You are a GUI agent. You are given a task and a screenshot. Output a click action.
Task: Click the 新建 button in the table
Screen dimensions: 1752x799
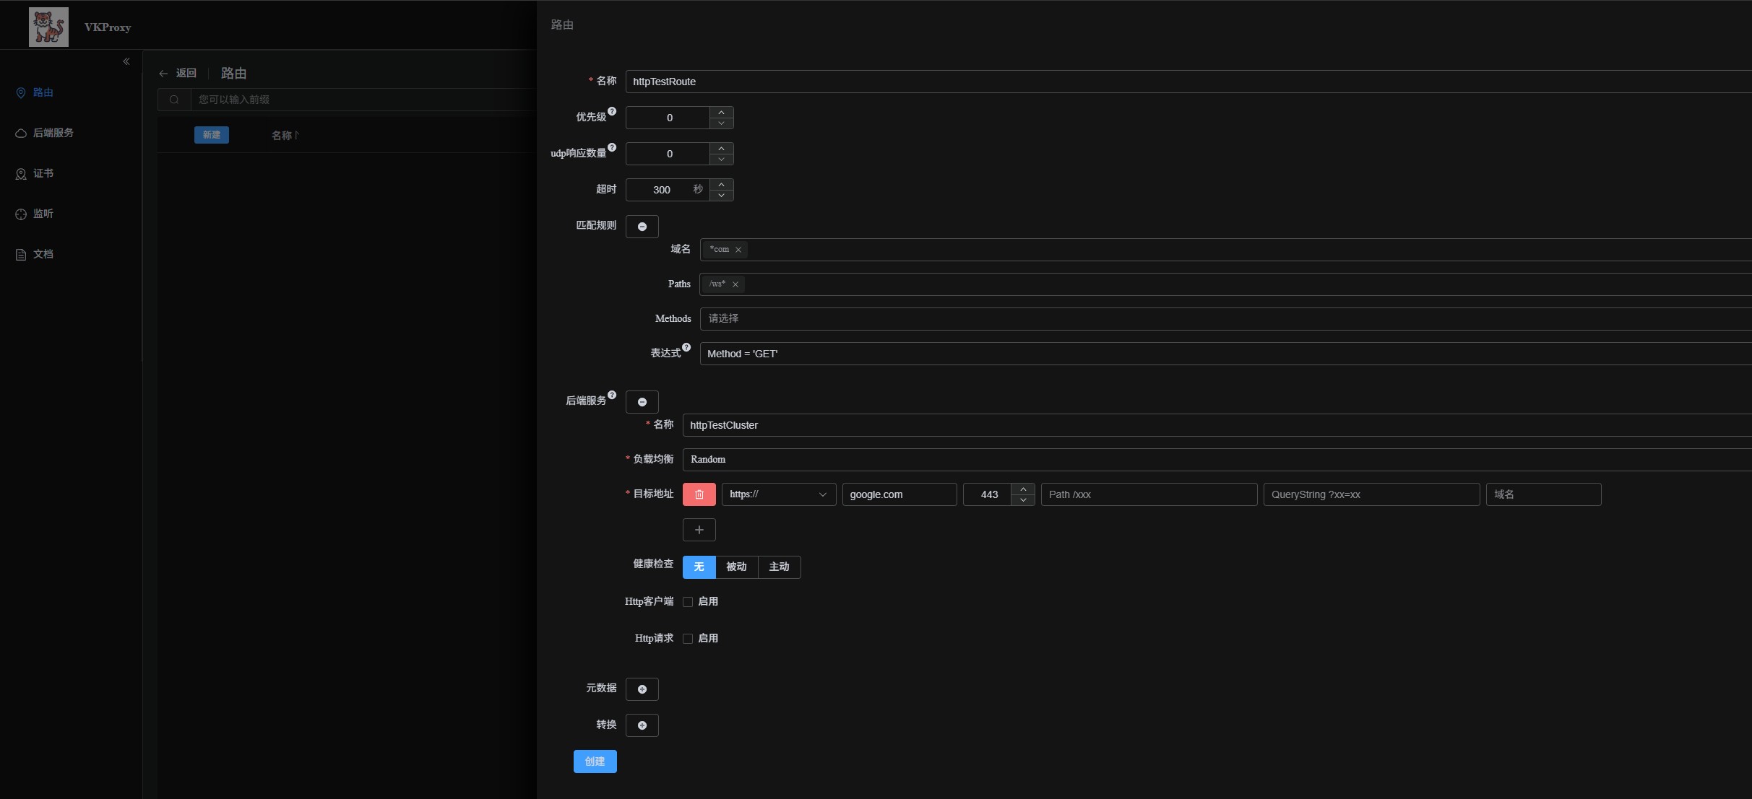(212, 135)
